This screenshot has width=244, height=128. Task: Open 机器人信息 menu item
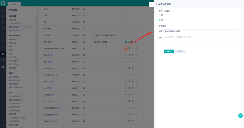point(13,77)
